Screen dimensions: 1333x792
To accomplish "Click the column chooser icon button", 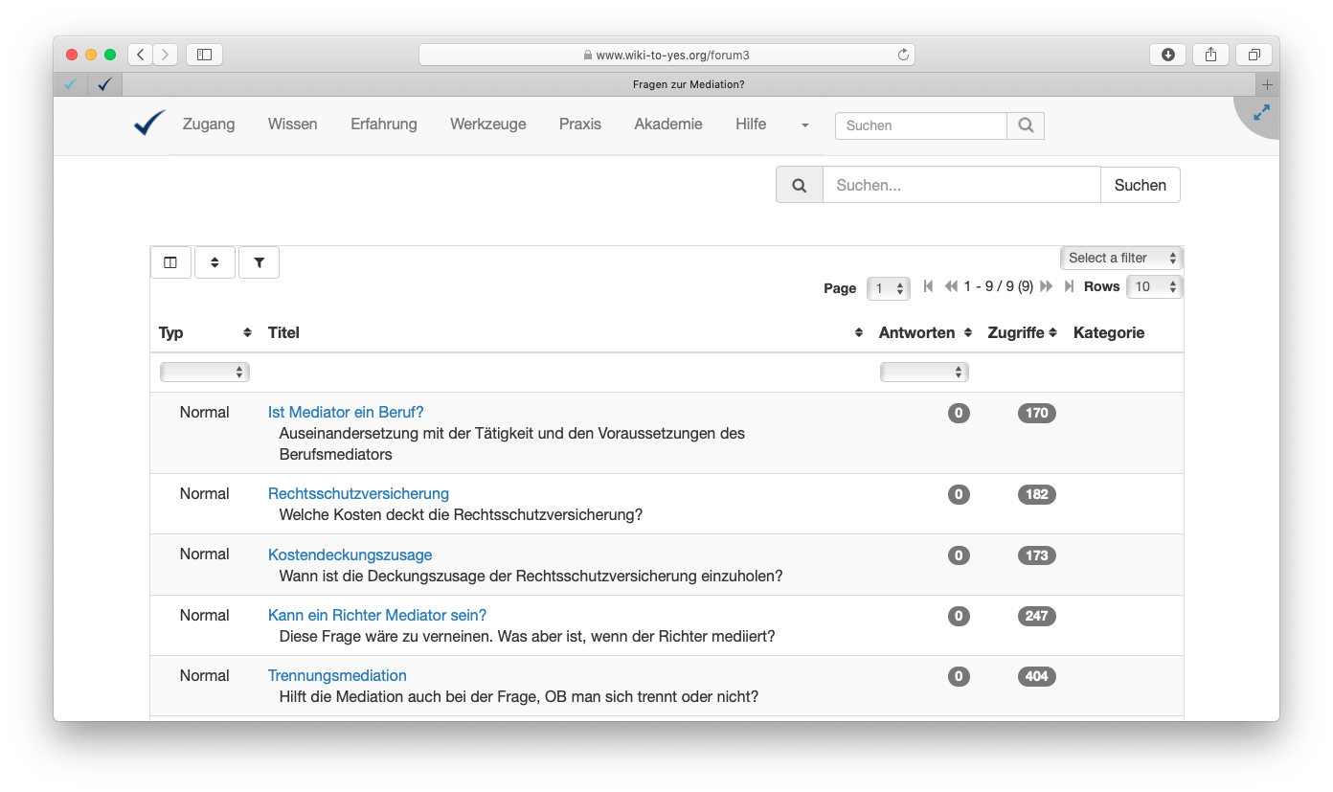I will coord(170,262).
